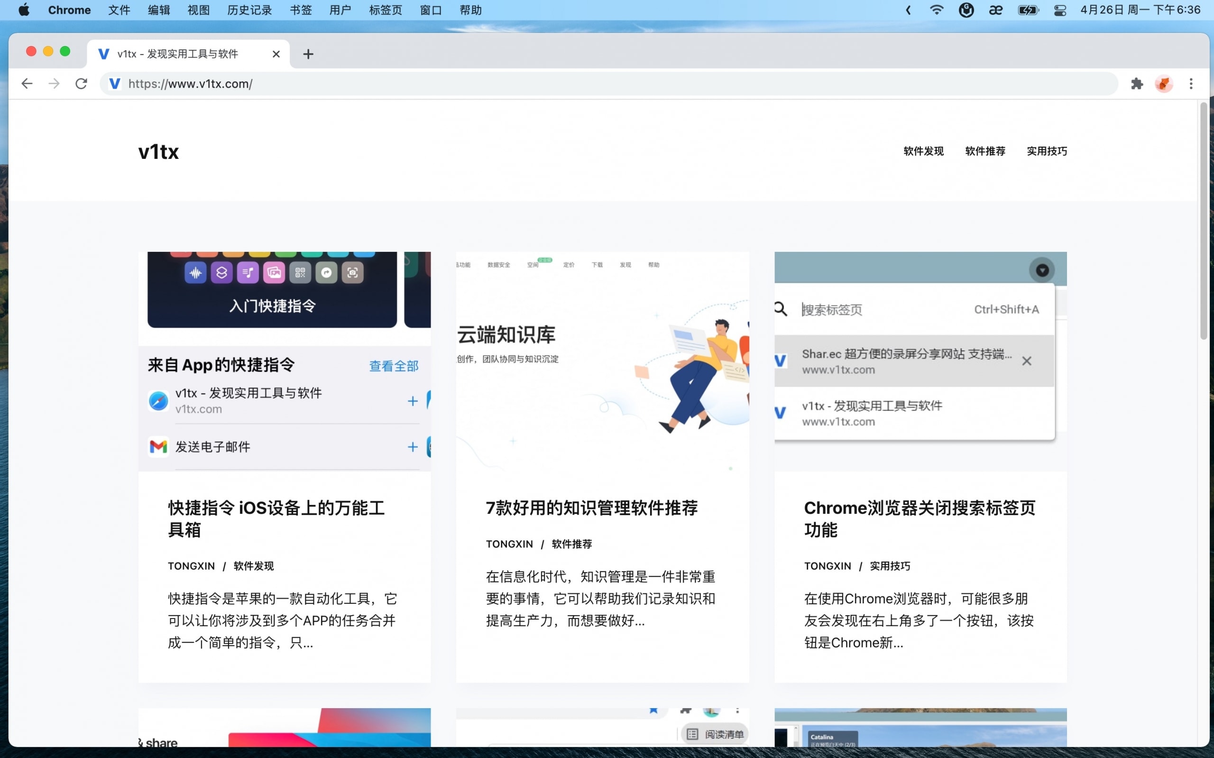Open the 视图 menu
This screenshot has height=758, width=1214.
[198, 10]
